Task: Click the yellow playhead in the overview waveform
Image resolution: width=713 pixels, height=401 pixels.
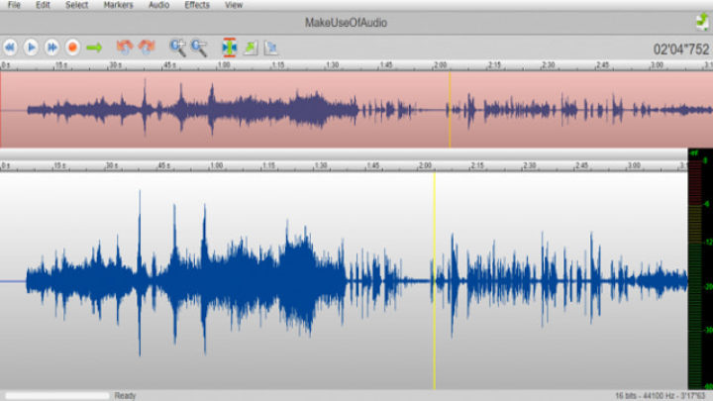Action: [450, 109]
